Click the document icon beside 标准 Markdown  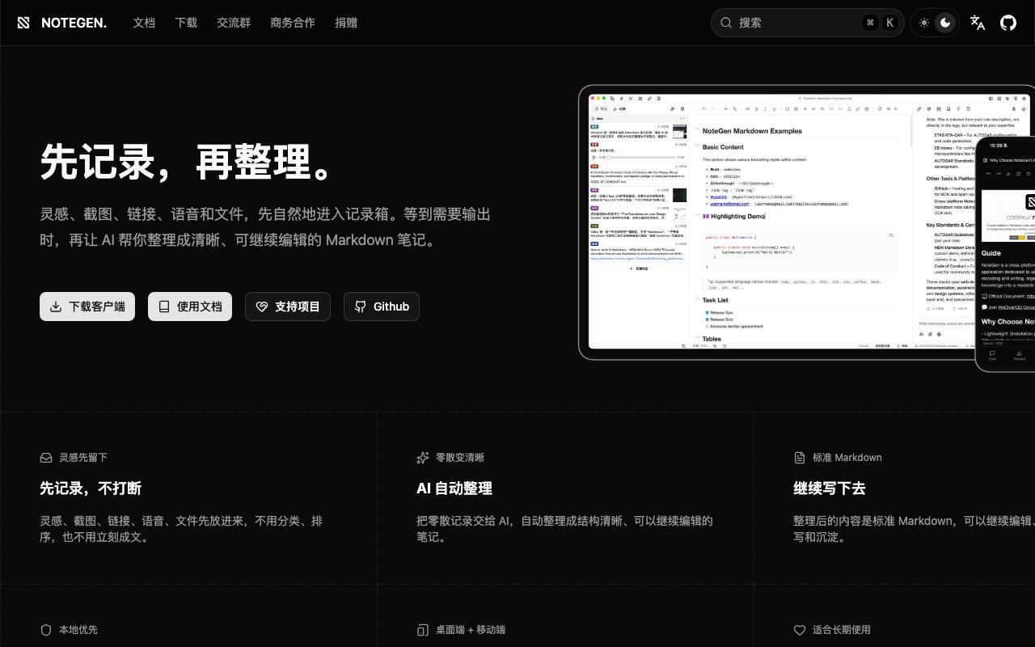point(800,458)
